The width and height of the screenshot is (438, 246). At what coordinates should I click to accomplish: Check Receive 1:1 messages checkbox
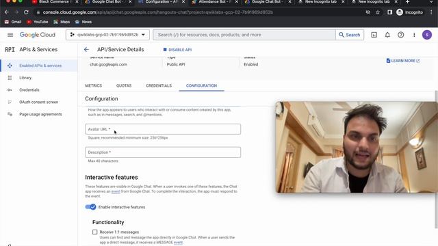click(x=95, y=232)
